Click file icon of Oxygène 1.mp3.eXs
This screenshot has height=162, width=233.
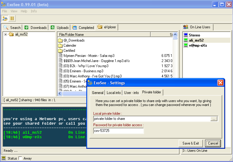tap(60, 61)
